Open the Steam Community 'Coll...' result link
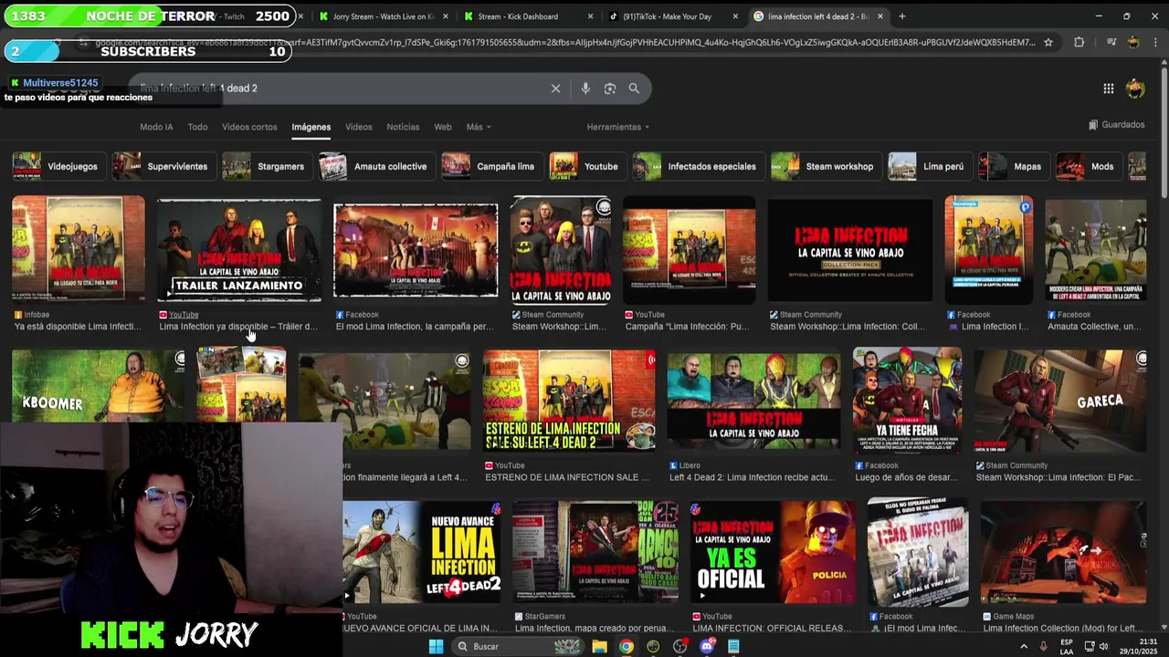Screen dimensions: 1169x657 (x=847, y=327)
